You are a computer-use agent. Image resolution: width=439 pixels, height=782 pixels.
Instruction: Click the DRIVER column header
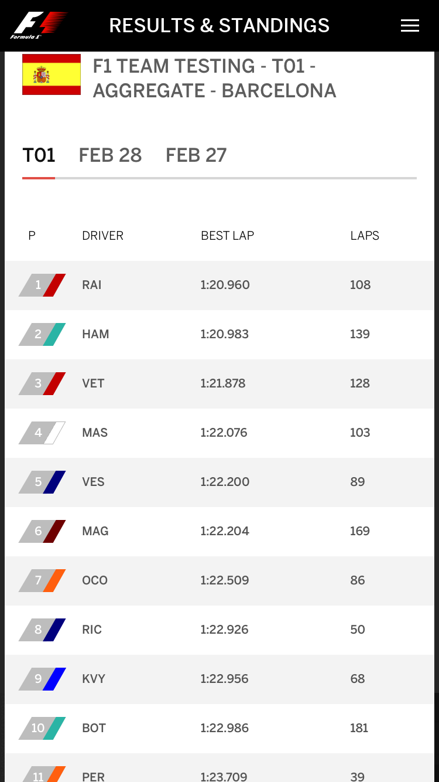[102, 236]
